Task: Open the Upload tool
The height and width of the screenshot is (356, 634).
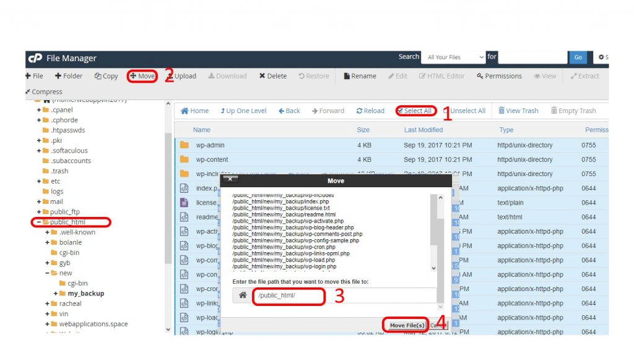Action: pos(182,76)
